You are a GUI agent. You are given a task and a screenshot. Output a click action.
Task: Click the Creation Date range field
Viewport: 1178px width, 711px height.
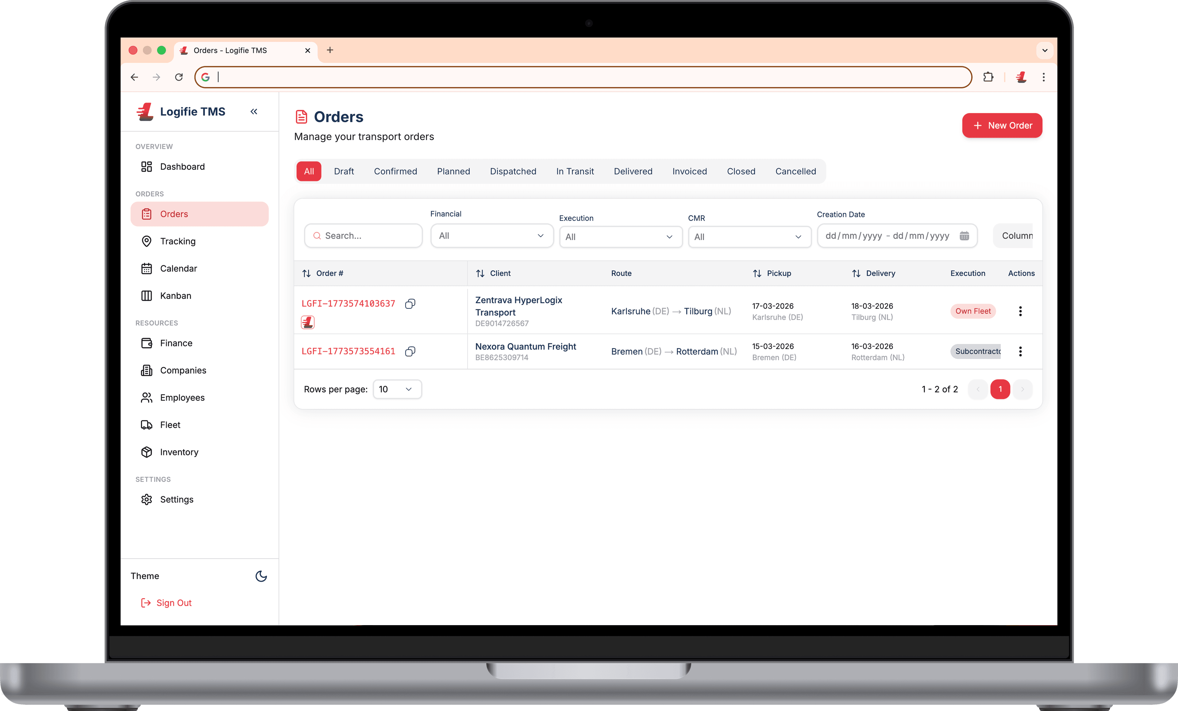tap(897, 235)
